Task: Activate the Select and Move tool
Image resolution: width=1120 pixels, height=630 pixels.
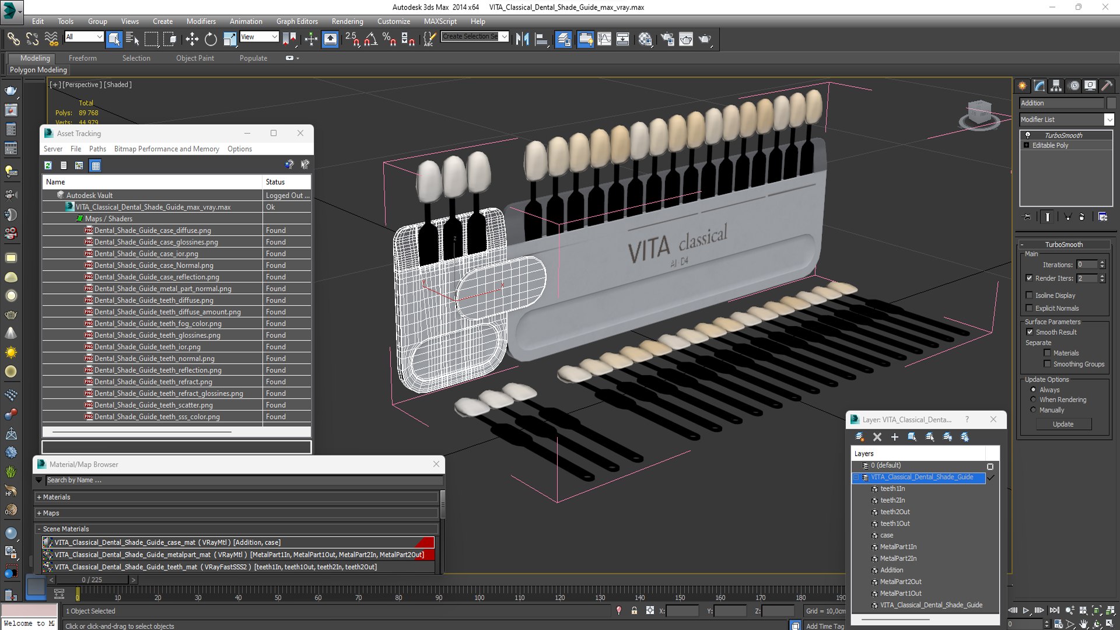Action: click(x=192, y=39)
